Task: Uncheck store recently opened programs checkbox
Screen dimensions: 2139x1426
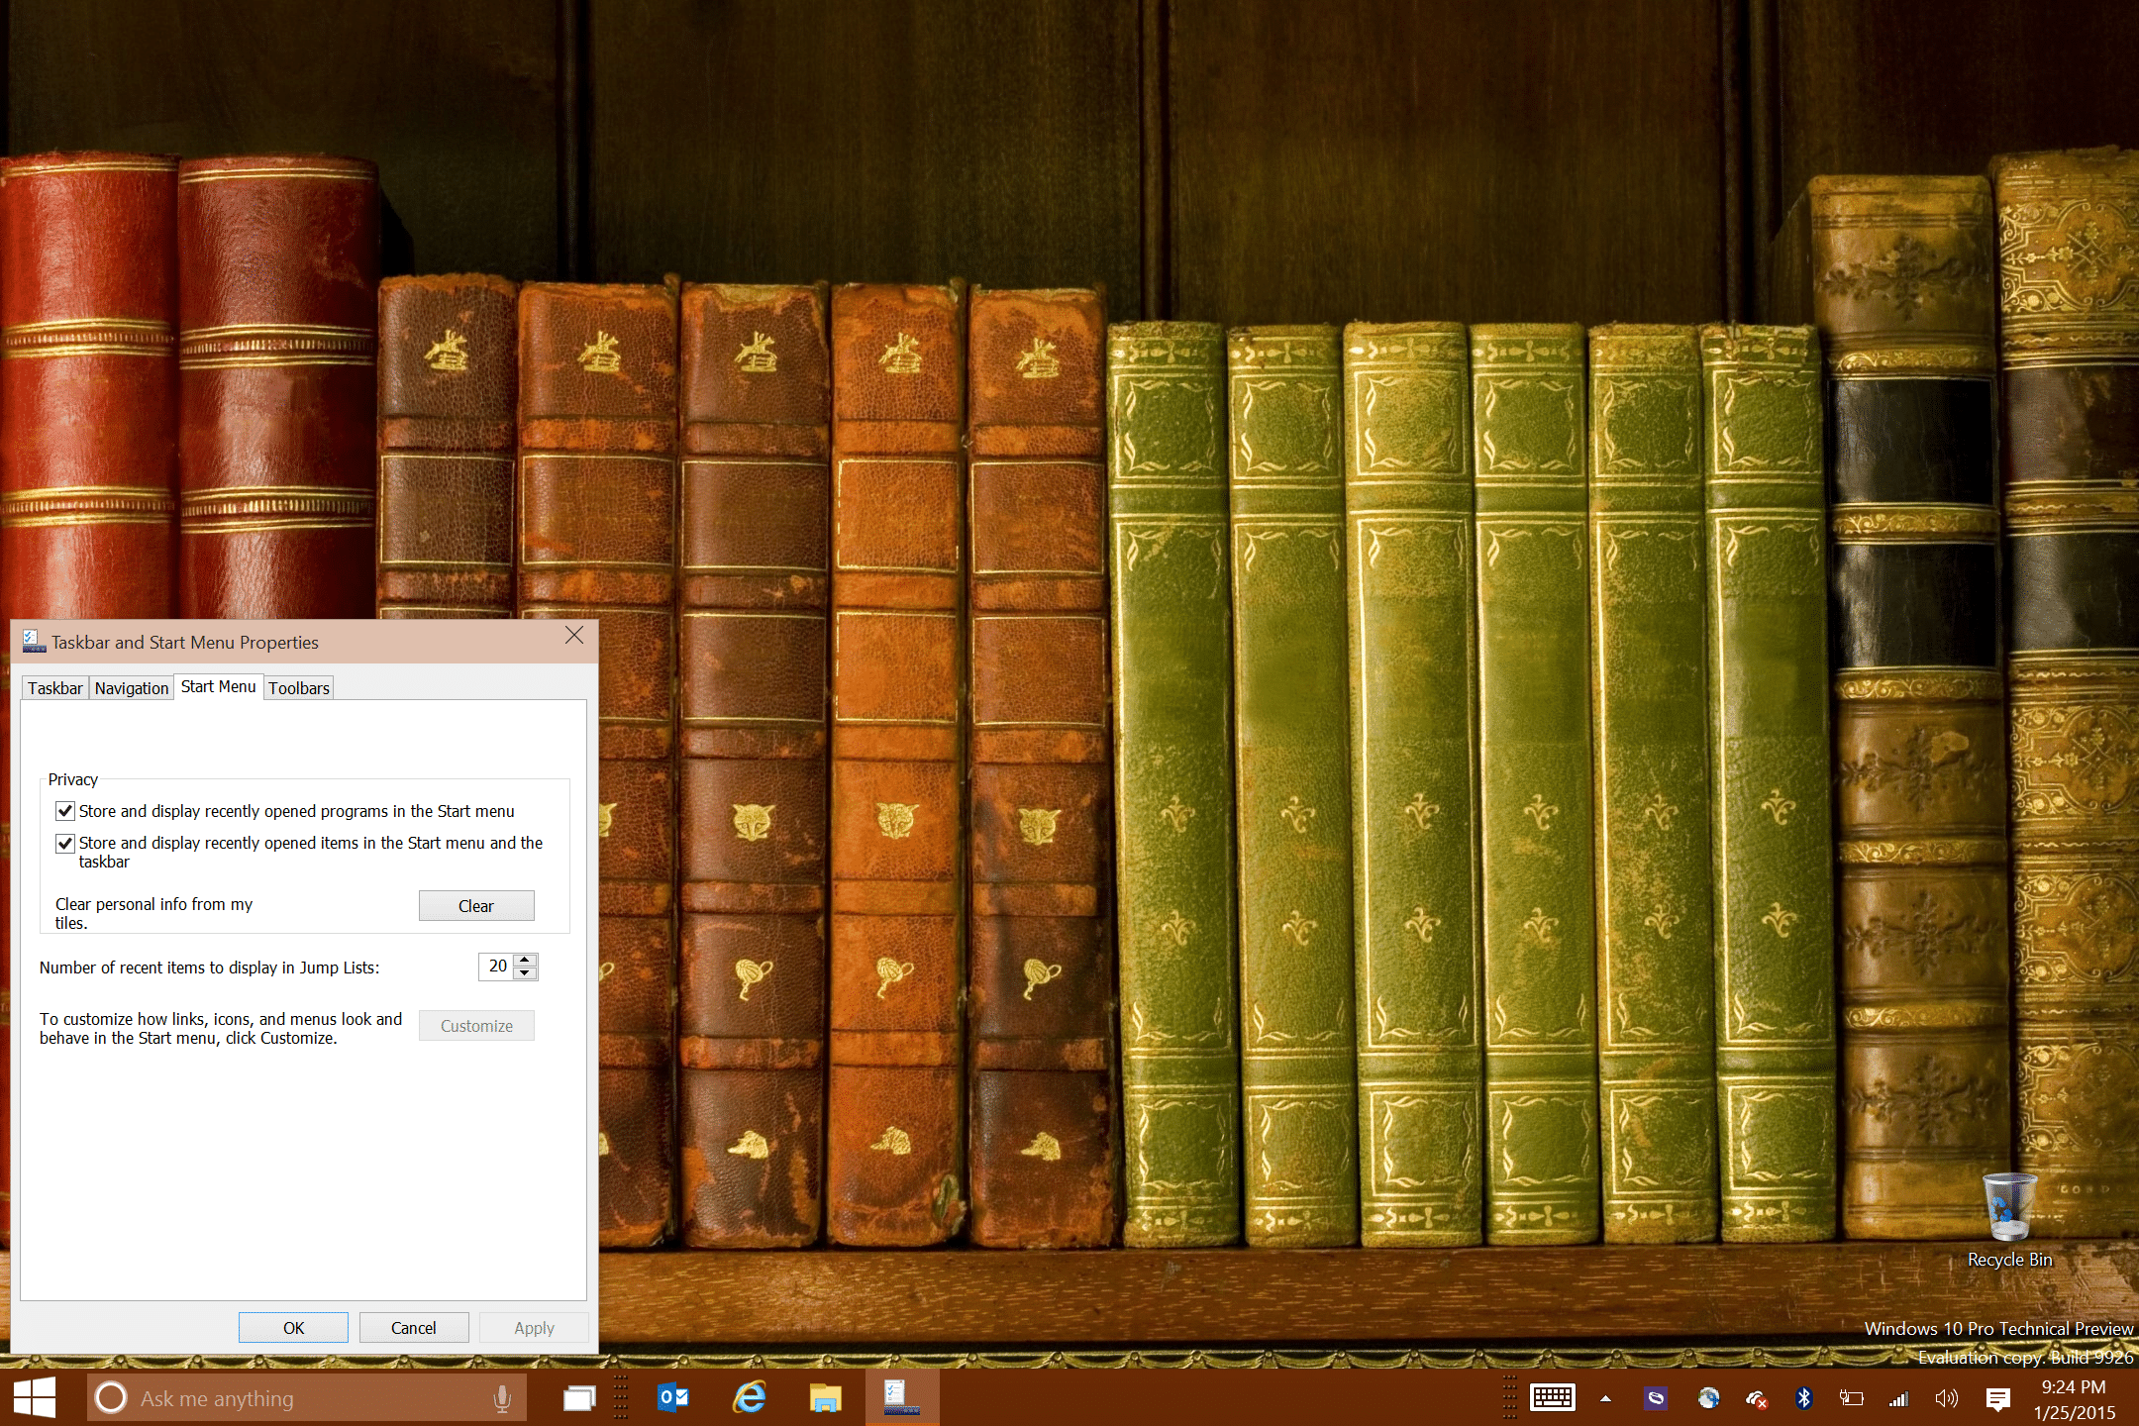Action: click(65, 811)
